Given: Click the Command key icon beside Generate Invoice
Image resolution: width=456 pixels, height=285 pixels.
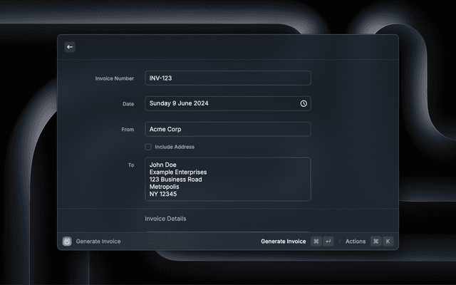Looking at the screenshot, I should 316,242.
